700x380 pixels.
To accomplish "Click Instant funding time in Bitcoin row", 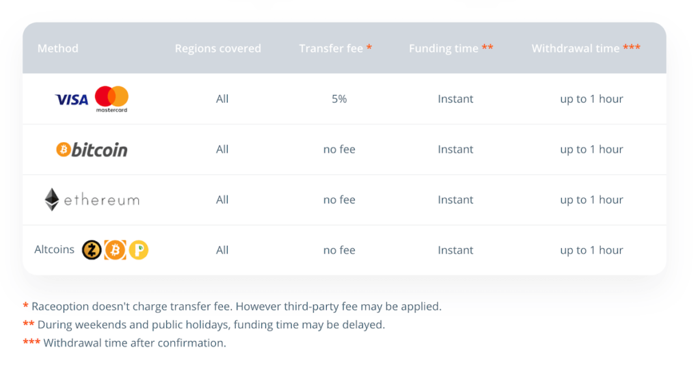I will [x=455, y=149].
